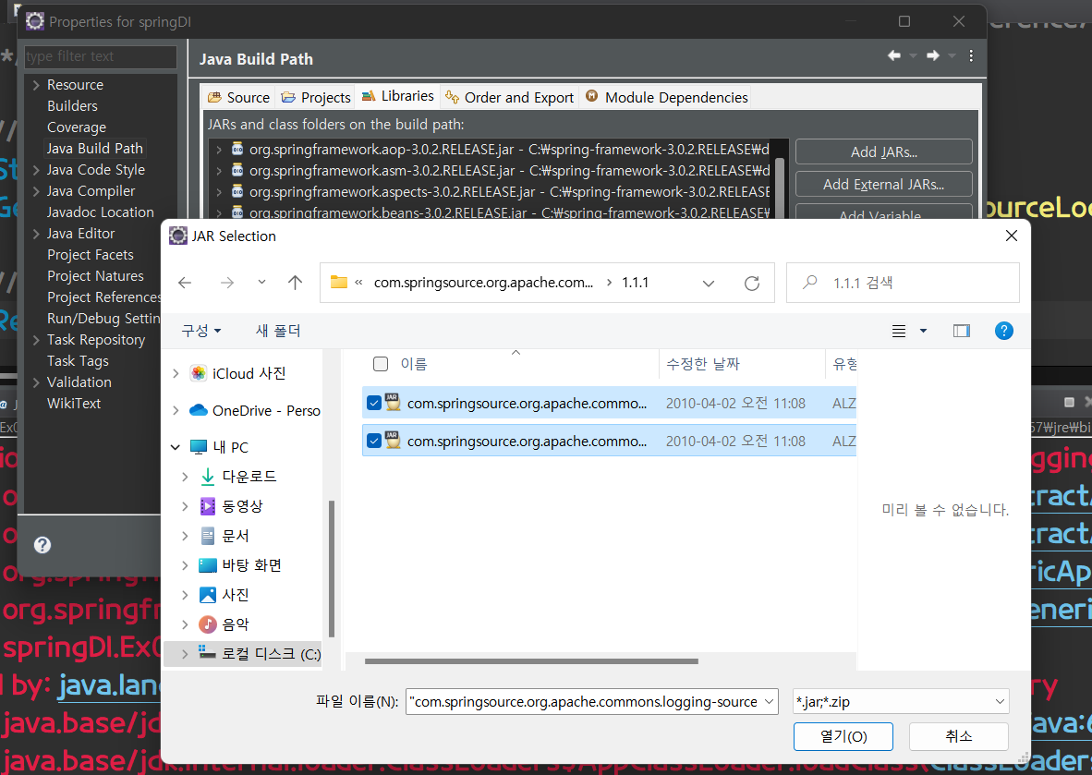Viewport: 1092px width, 775px height.
Task: Click the navigation pane vertical scrollbar
Action: click(332, 569)
